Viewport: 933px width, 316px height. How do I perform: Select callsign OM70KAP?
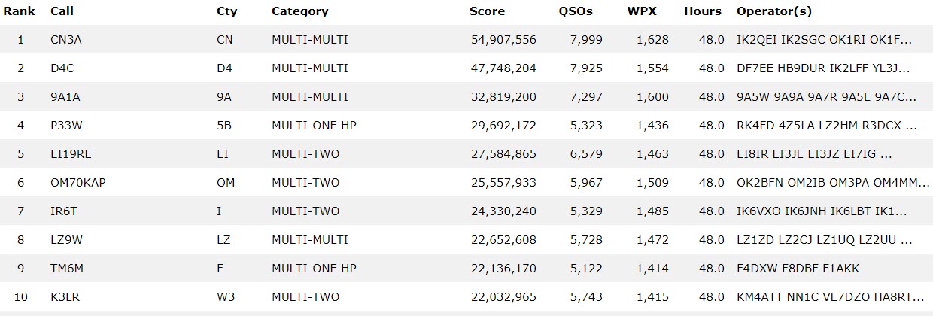78,183
